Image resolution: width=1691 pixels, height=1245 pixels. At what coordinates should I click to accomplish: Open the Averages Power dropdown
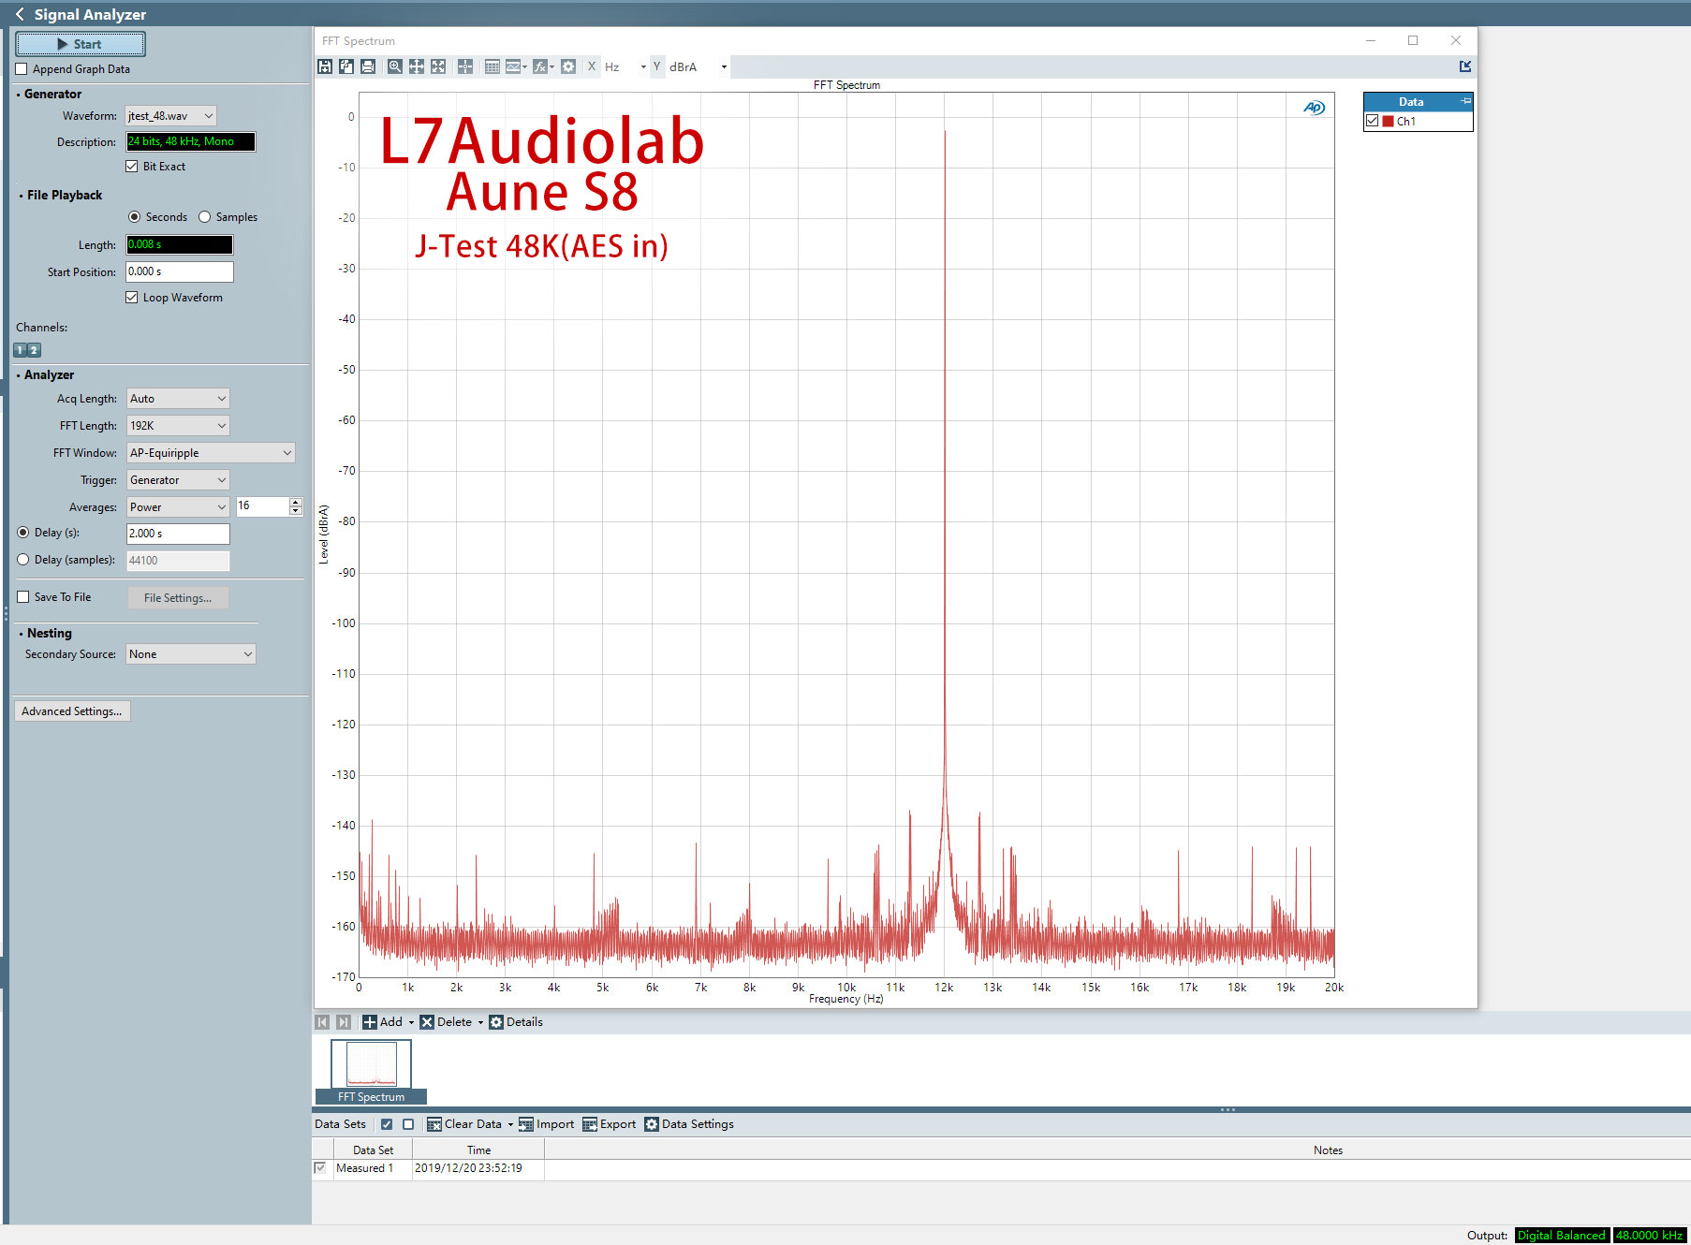coord(178,507)
